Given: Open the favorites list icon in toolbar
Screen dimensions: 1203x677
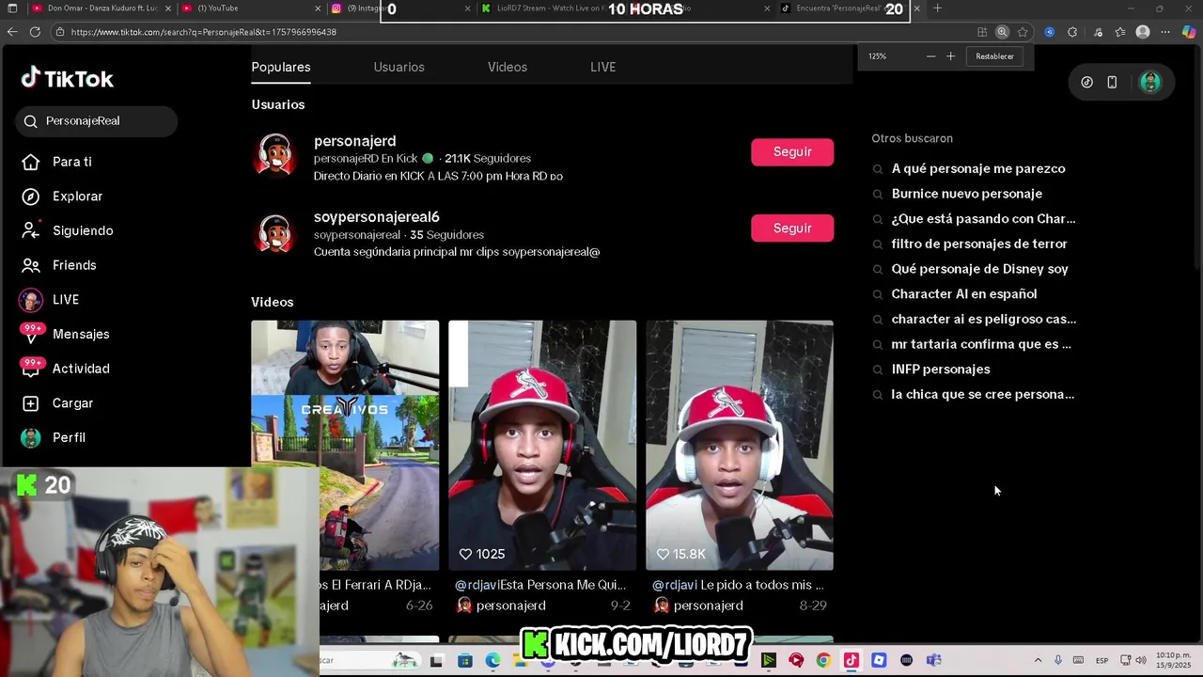Looking at the screenshot, I should click(1120, 32).
